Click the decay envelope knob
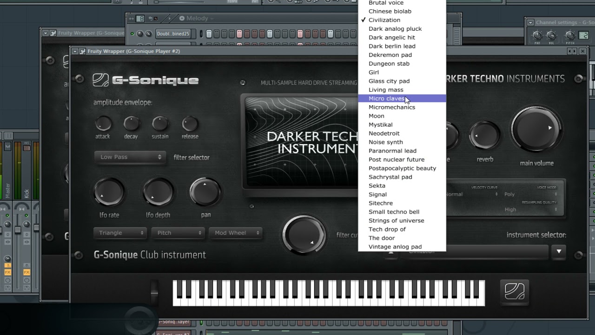This screenshot has height=335, width=595. pos(132,123)
